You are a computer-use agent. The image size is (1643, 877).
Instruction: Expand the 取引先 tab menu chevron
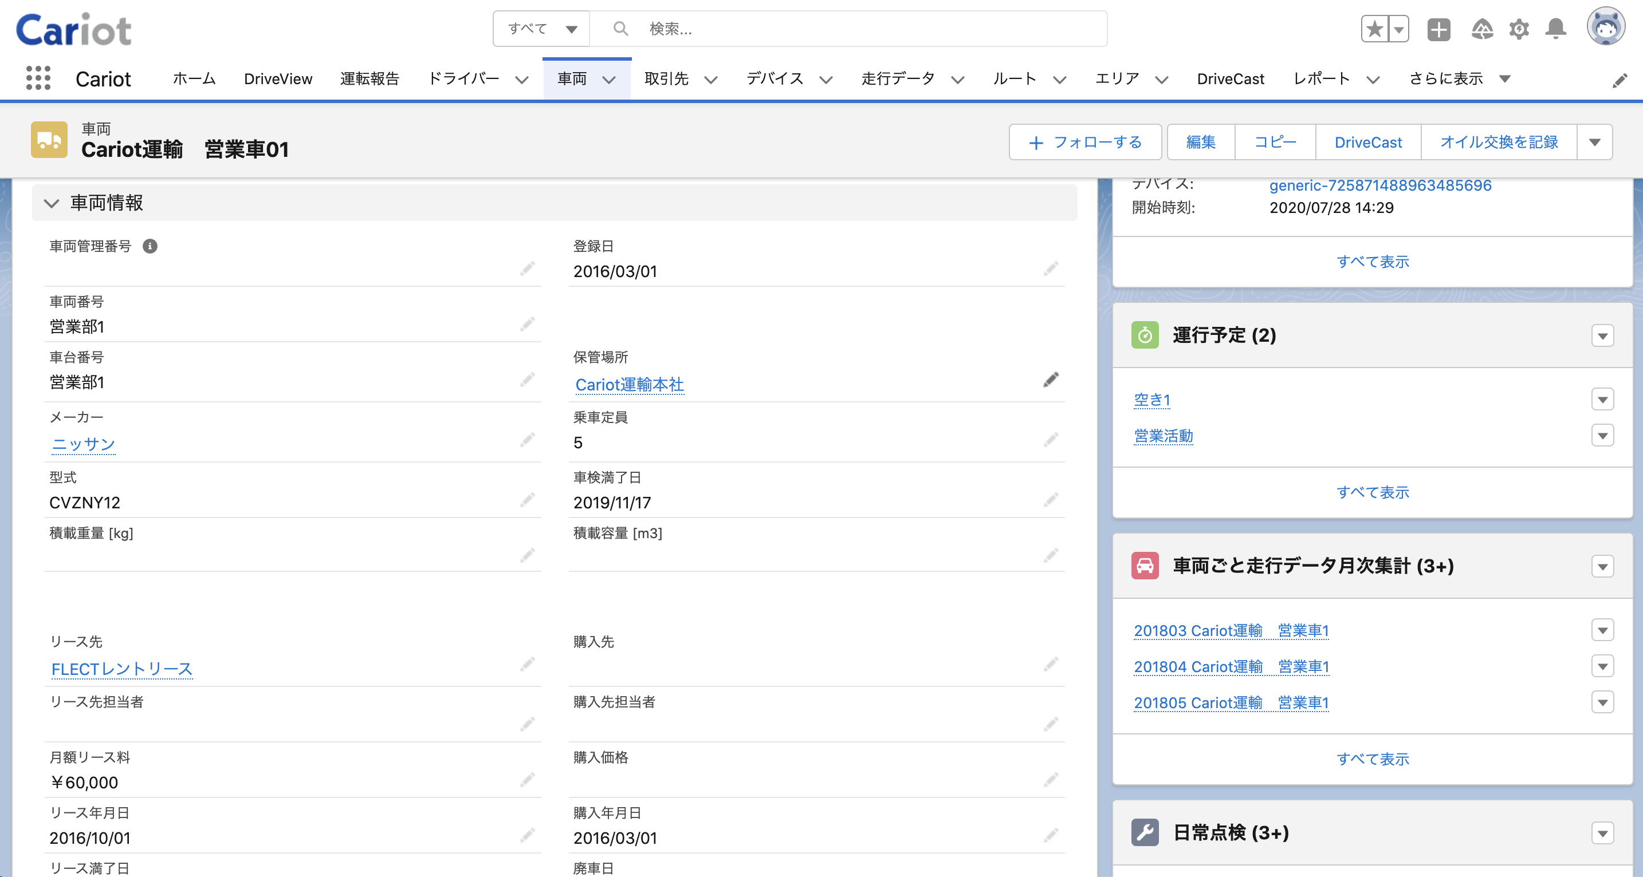tap(711, 80)
